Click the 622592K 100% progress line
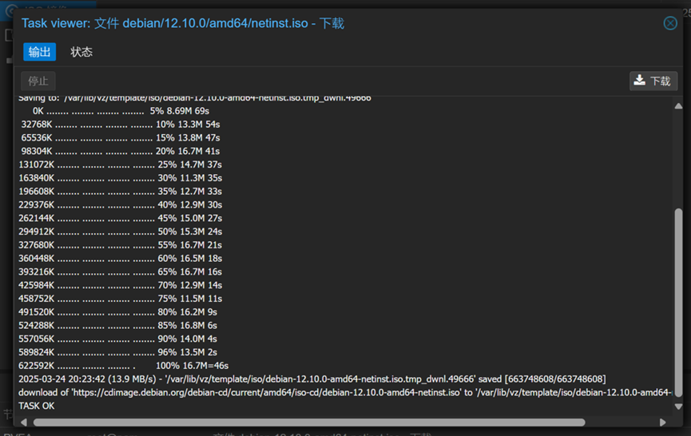Screen dimensions: 691x436 point(123,366)
